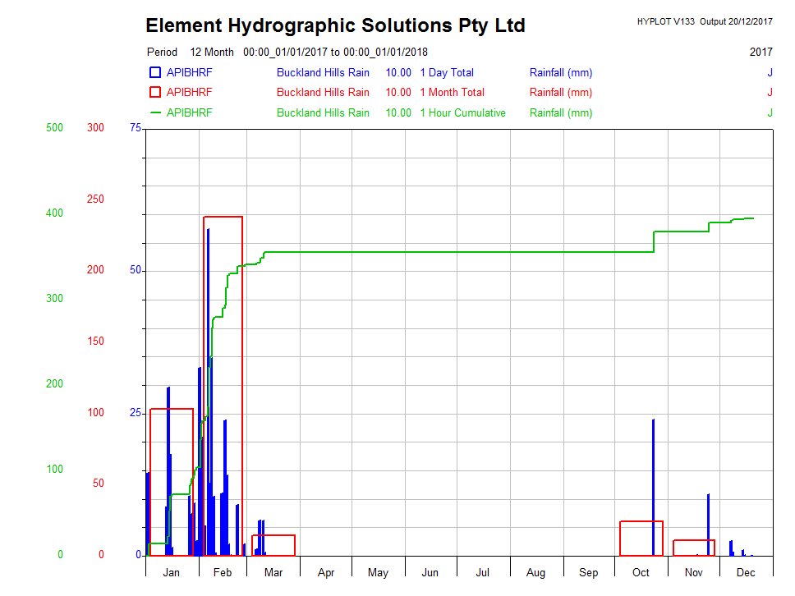
Task: Click the red October monthly total box
Action: 641,538
